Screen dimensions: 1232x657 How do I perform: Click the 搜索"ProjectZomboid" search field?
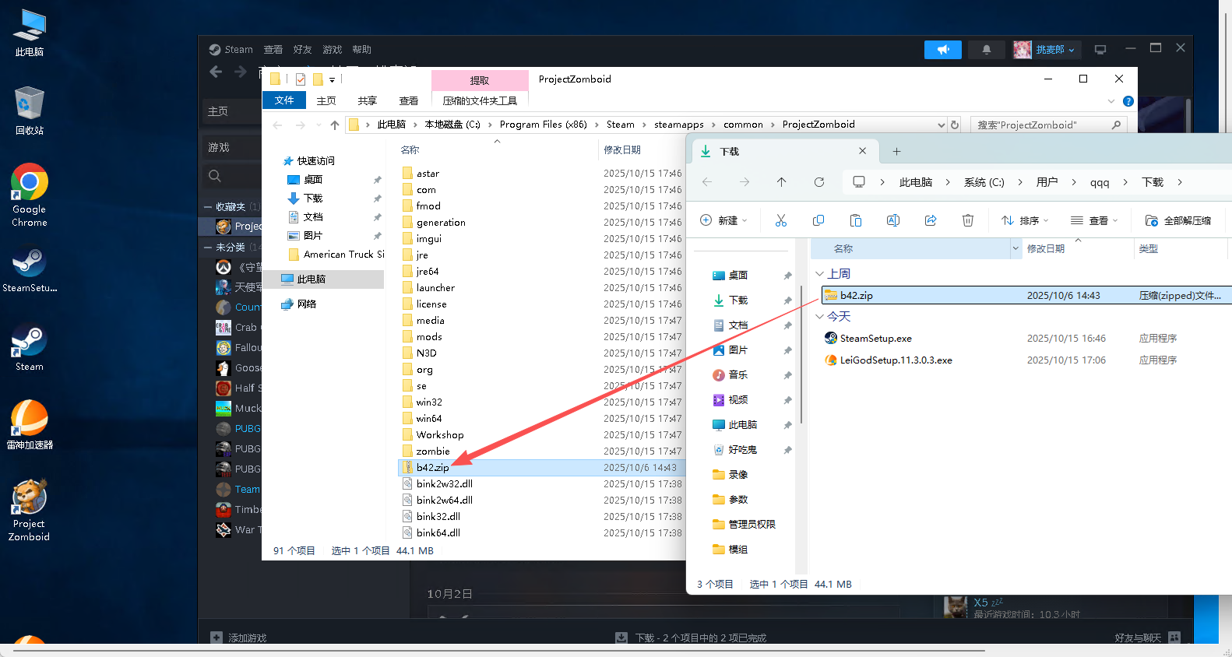(x=1040, y=125)
